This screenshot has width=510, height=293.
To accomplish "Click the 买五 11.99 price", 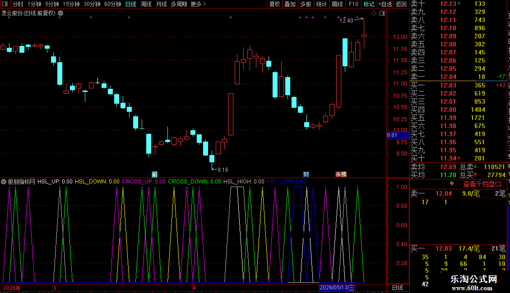I will point(448,118).
